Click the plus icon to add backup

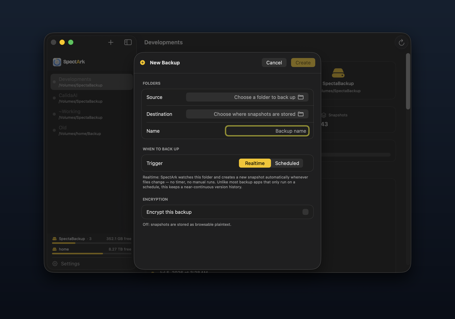tap(111, 42)
